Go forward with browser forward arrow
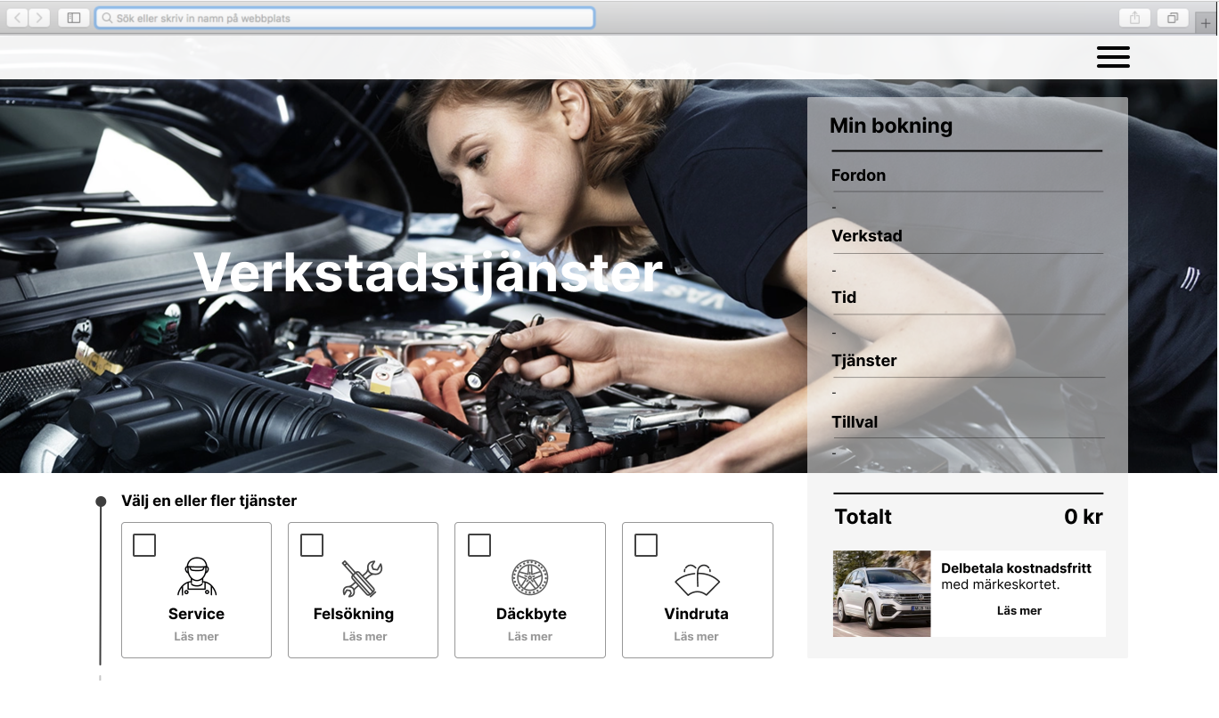 (x=39, y=18)
